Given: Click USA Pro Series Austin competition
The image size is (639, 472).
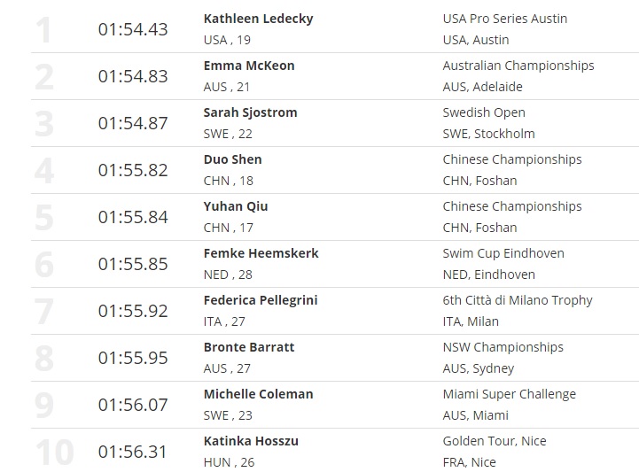Looking at the screenshot, I should coord(505,19).
